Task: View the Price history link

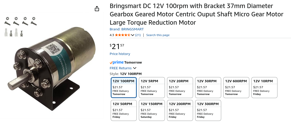Action: pyautogui.click(x=120, y=54)
